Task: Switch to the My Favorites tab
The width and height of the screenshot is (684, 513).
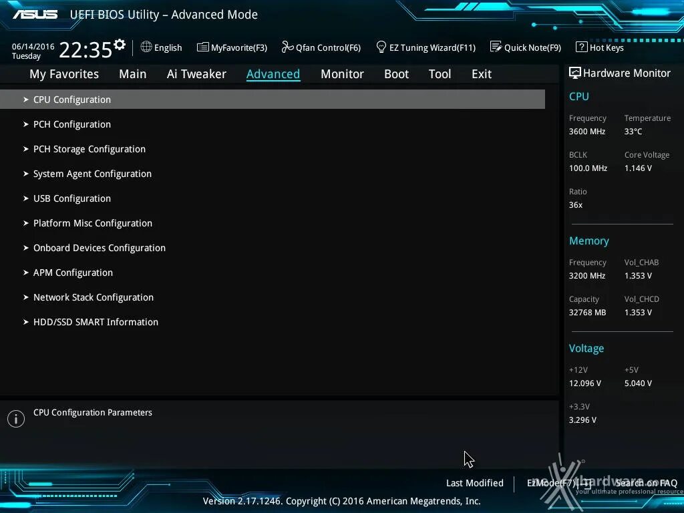Action: (x=64, y=74)
